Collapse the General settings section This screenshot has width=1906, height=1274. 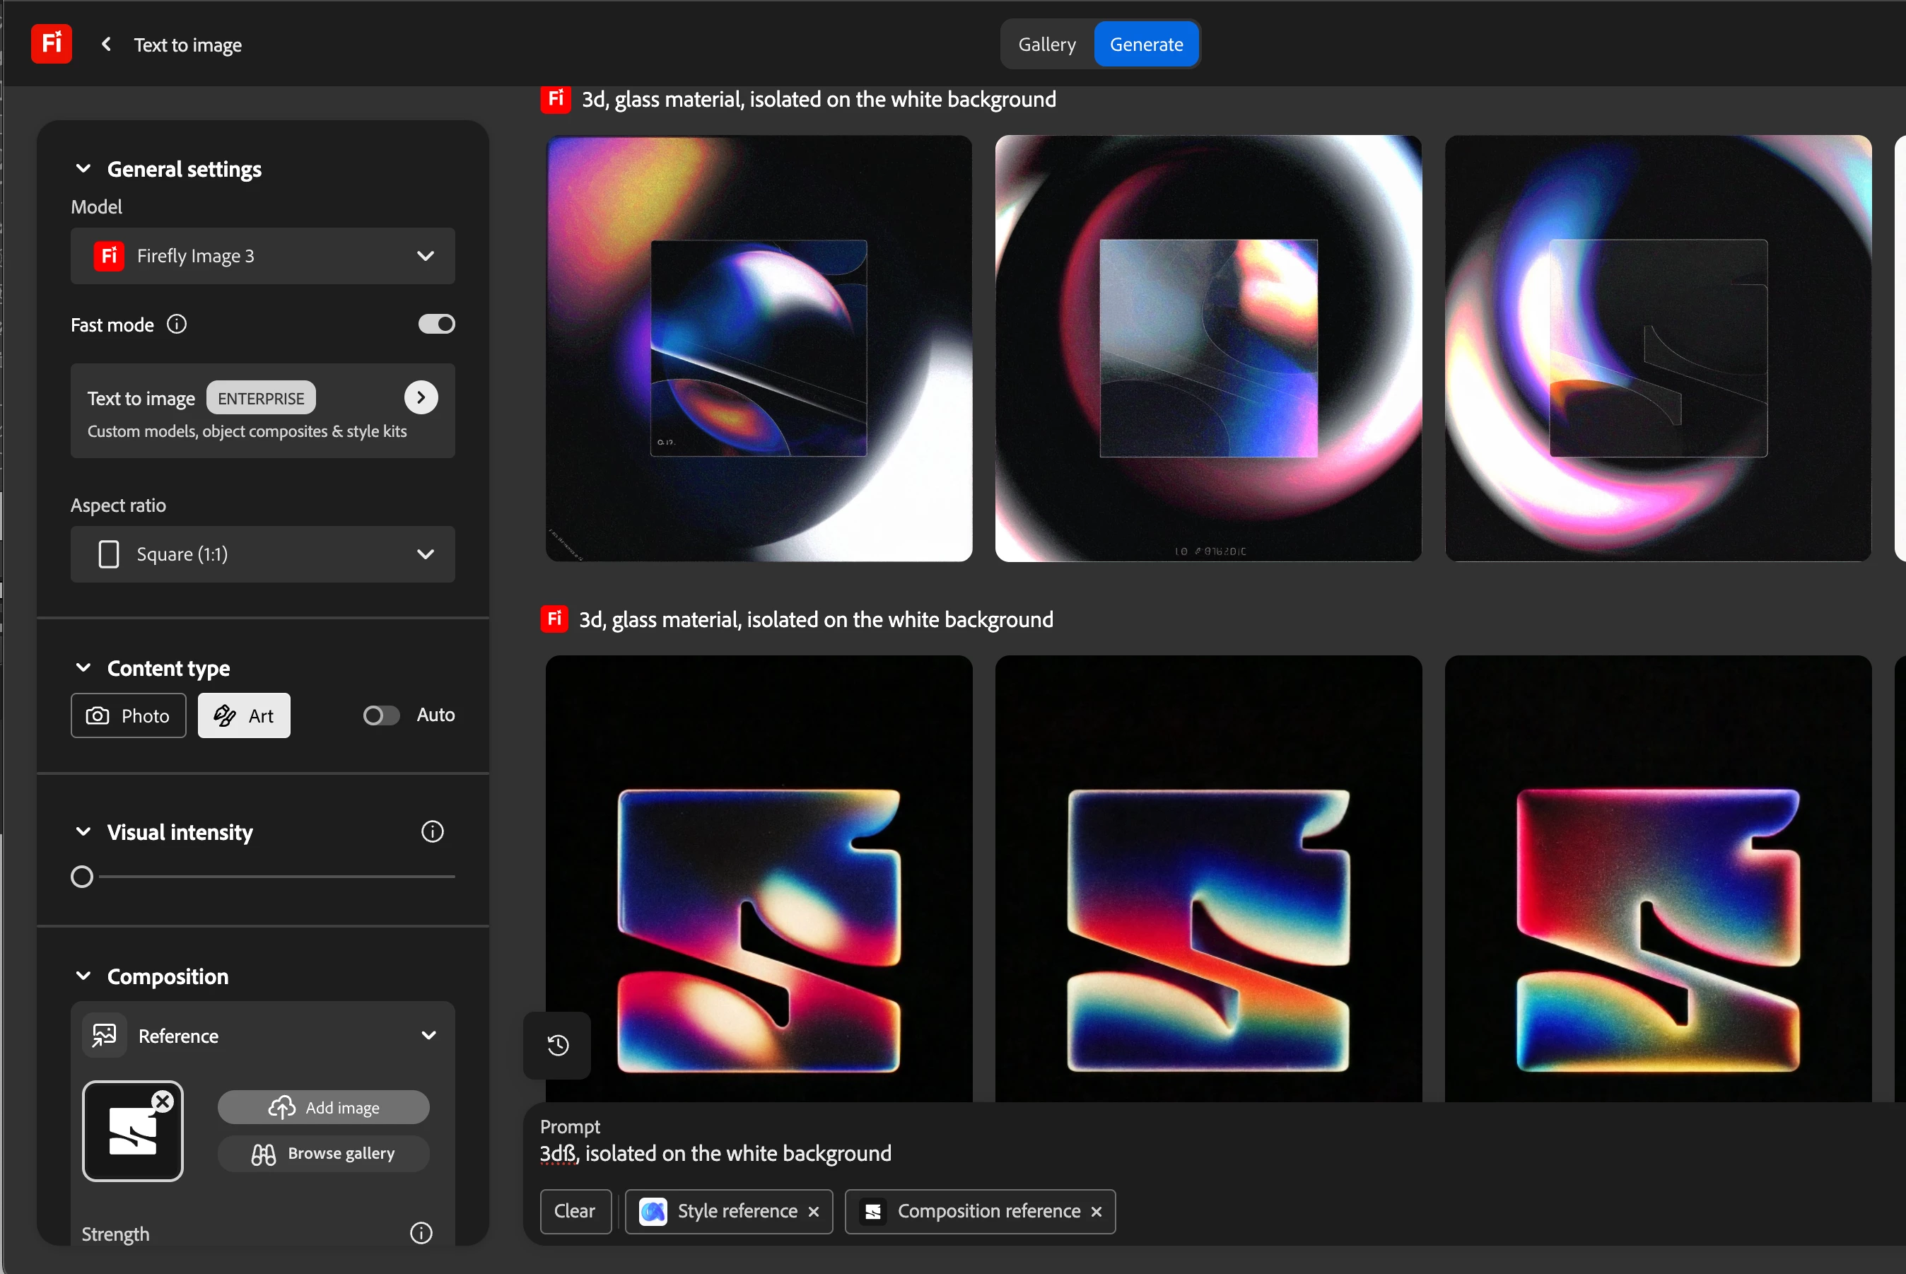pos(83,169)
